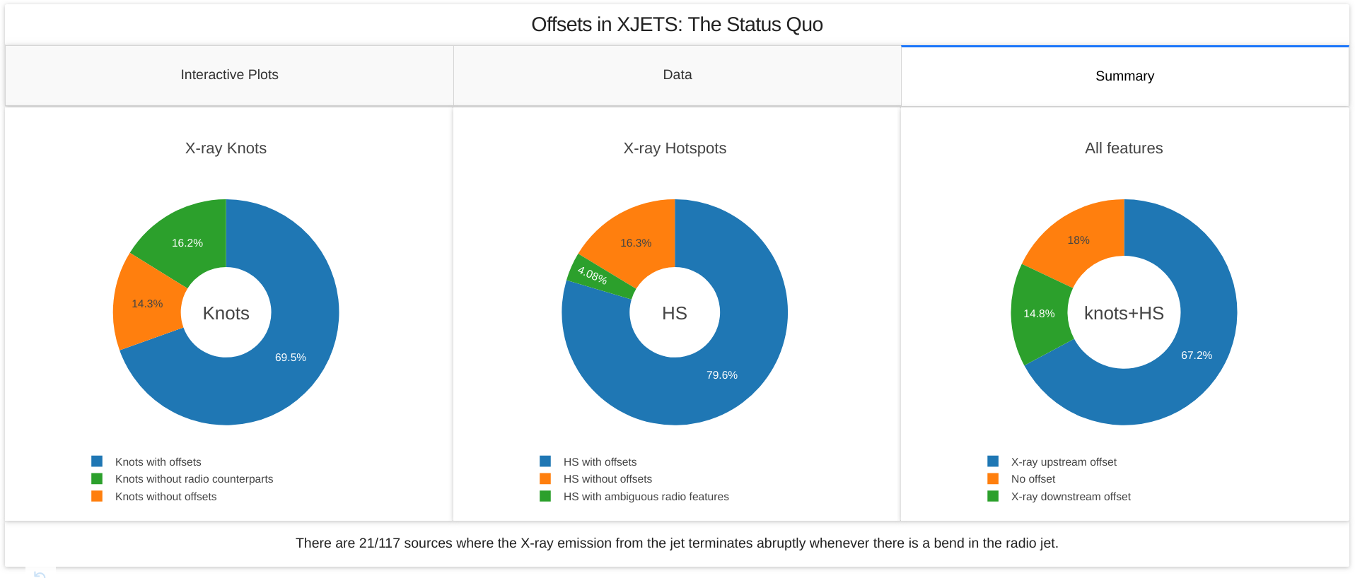Click orange swatch beside 'Knots without offsets'

(98, 496)
